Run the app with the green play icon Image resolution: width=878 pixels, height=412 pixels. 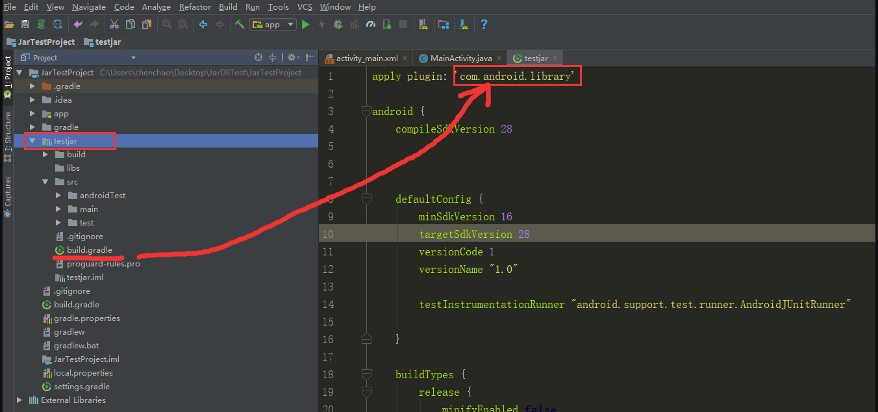point(306,25)
